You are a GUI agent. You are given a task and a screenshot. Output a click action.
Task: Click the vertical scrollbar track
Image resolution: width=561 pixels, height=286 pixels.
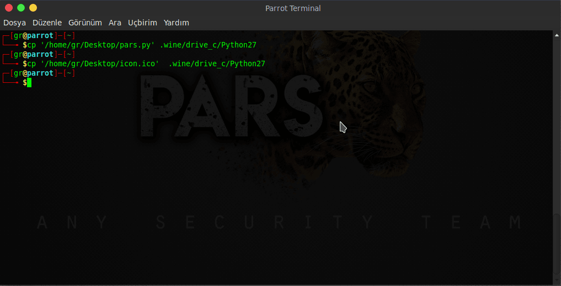point(556,166)
